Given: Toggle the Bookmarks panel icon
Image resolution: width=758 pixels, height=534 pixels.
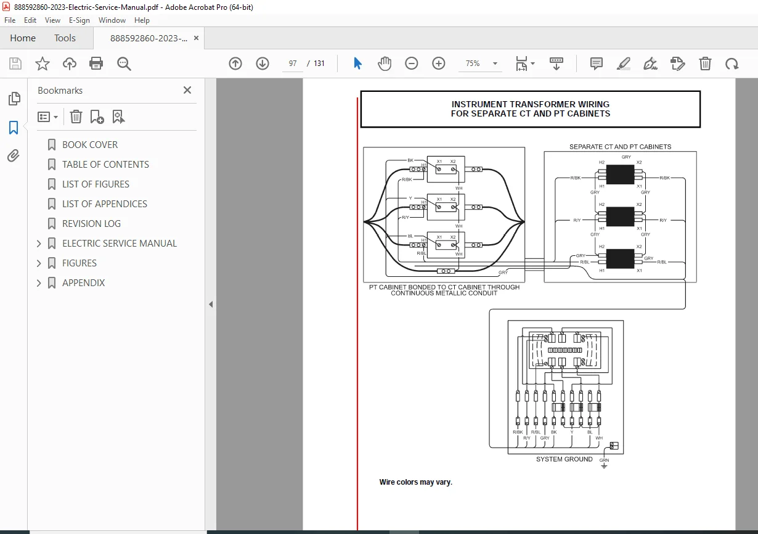Looking at the screenshot, I should 14,128.
